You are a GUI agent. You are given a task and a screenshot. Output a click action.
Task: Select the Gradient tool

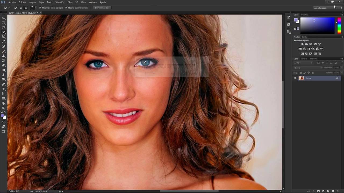point(3,70)
